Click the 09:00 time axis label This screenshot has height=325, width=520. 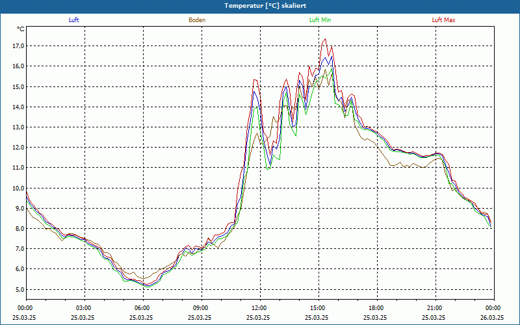(x=201, y=308)
